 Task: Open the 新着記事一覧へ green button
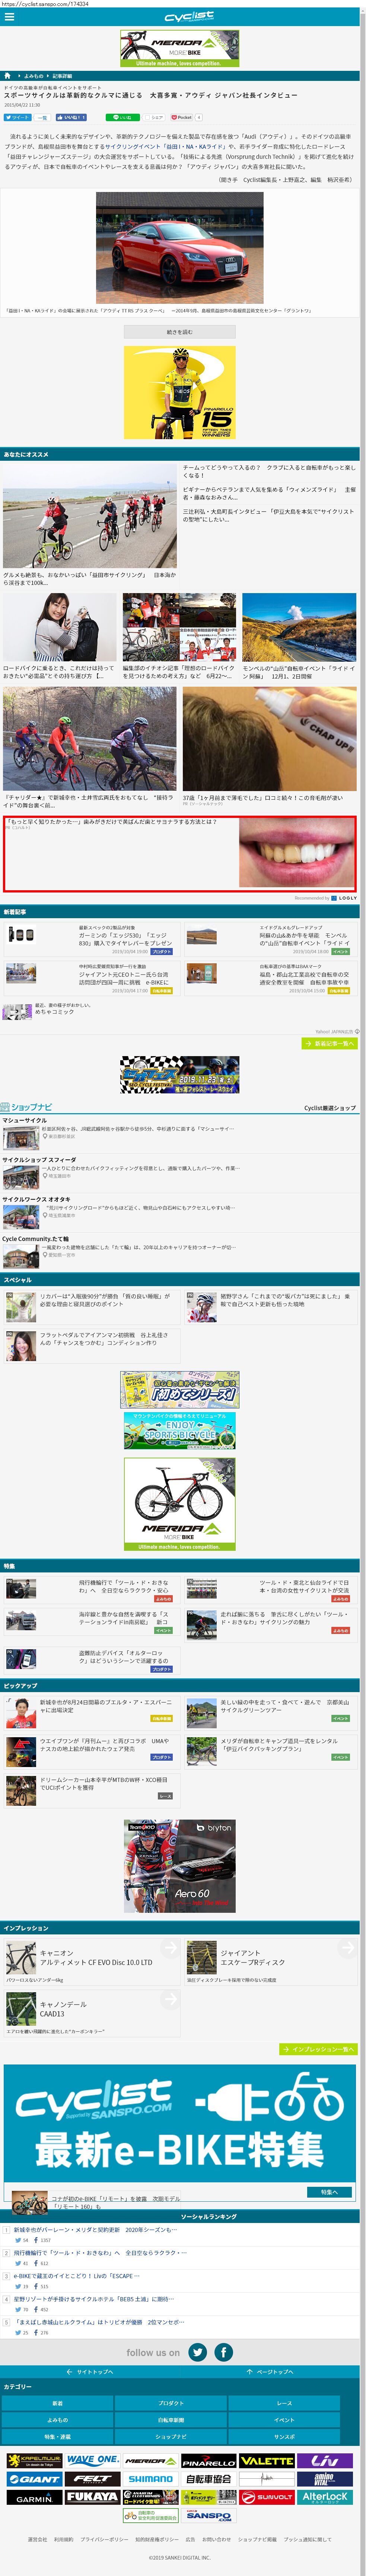328,1043
